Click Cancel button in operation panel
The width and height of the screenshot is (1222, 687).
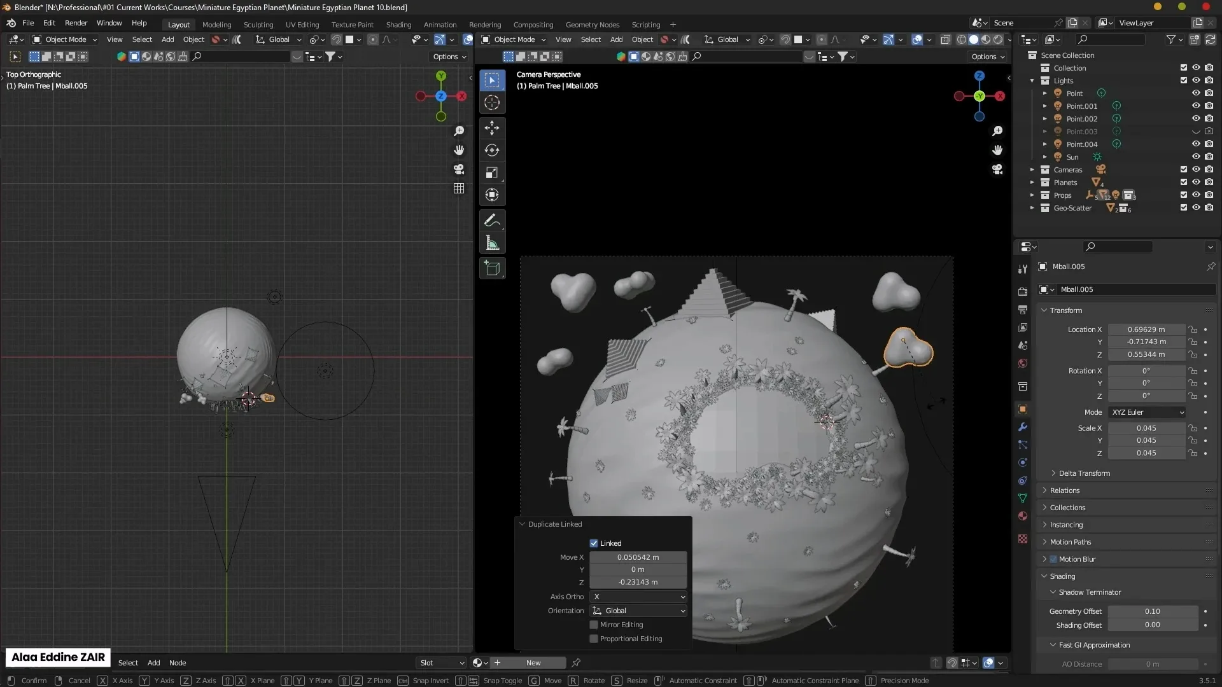[79, 680]
